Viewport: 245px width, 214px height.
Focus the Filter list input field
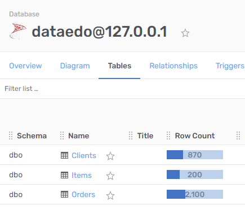122,89
